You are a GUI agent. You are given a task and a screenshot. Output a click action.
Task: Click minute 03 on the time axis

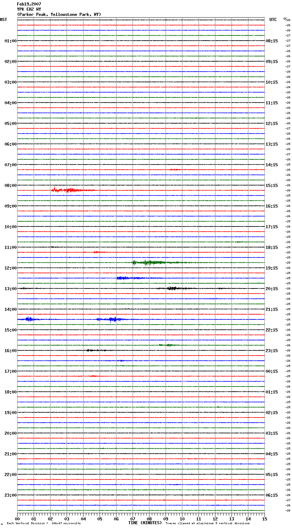[67, 519]
